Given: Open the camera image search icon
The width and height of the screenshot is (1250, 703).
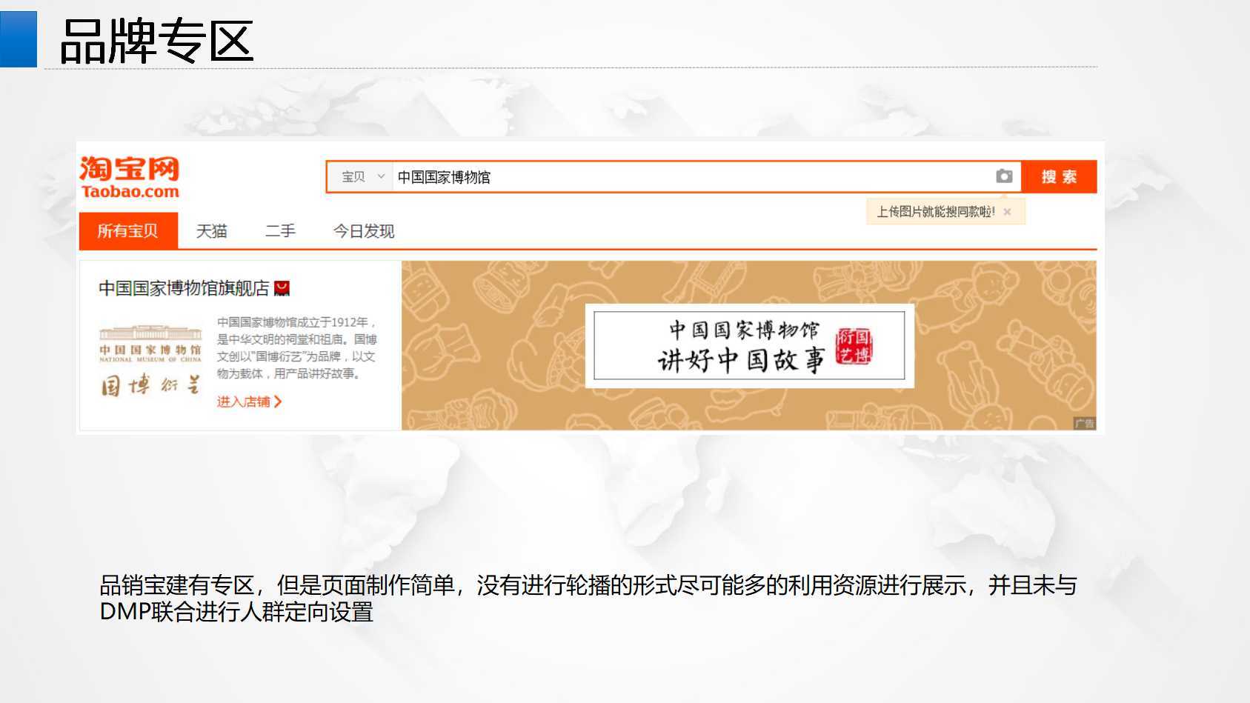Looking at the screenshot, I should click(1004, 176).
